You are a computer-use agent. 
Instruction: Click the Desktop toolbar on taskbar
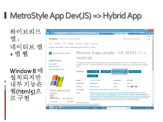(95, 108)
